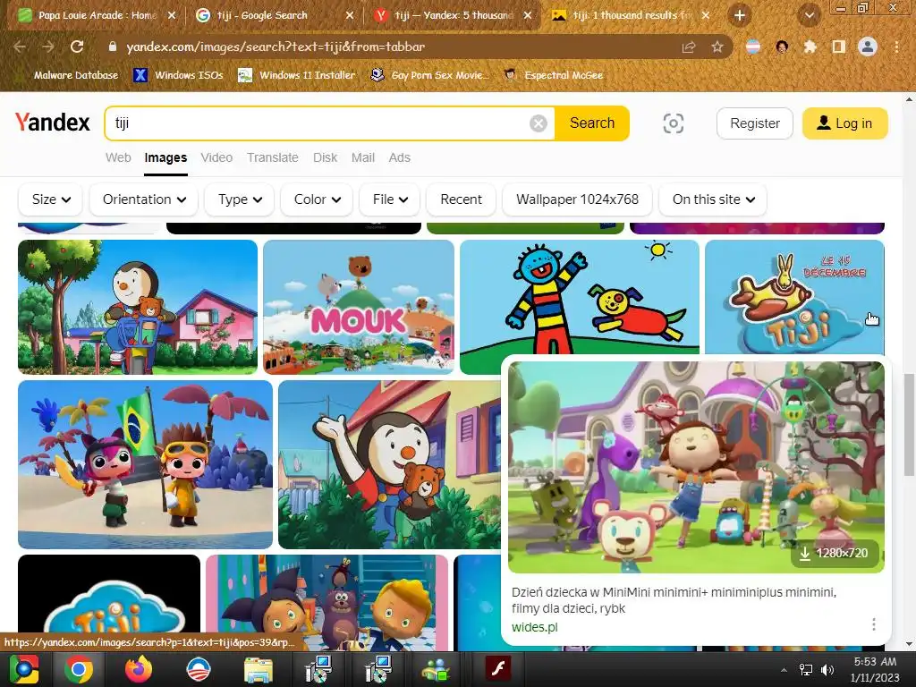The height and width of the screenshot is (687, 916).
Task: Click the browser back arrow
Action: (x=20, y=47)
